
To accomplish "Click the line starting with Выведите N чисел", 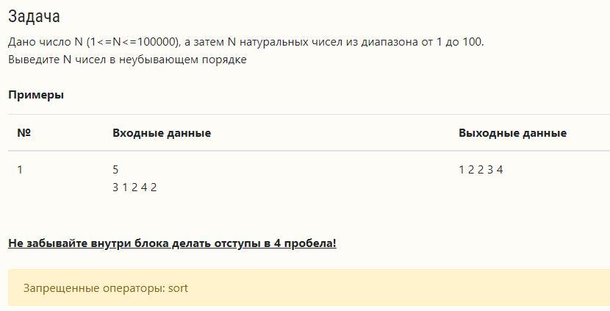I will coord(127,60).
